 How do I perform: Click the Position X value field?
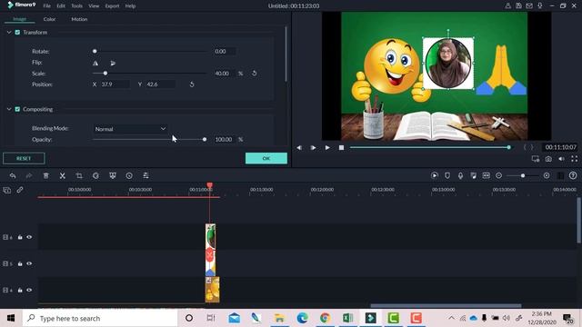(115, 84)
